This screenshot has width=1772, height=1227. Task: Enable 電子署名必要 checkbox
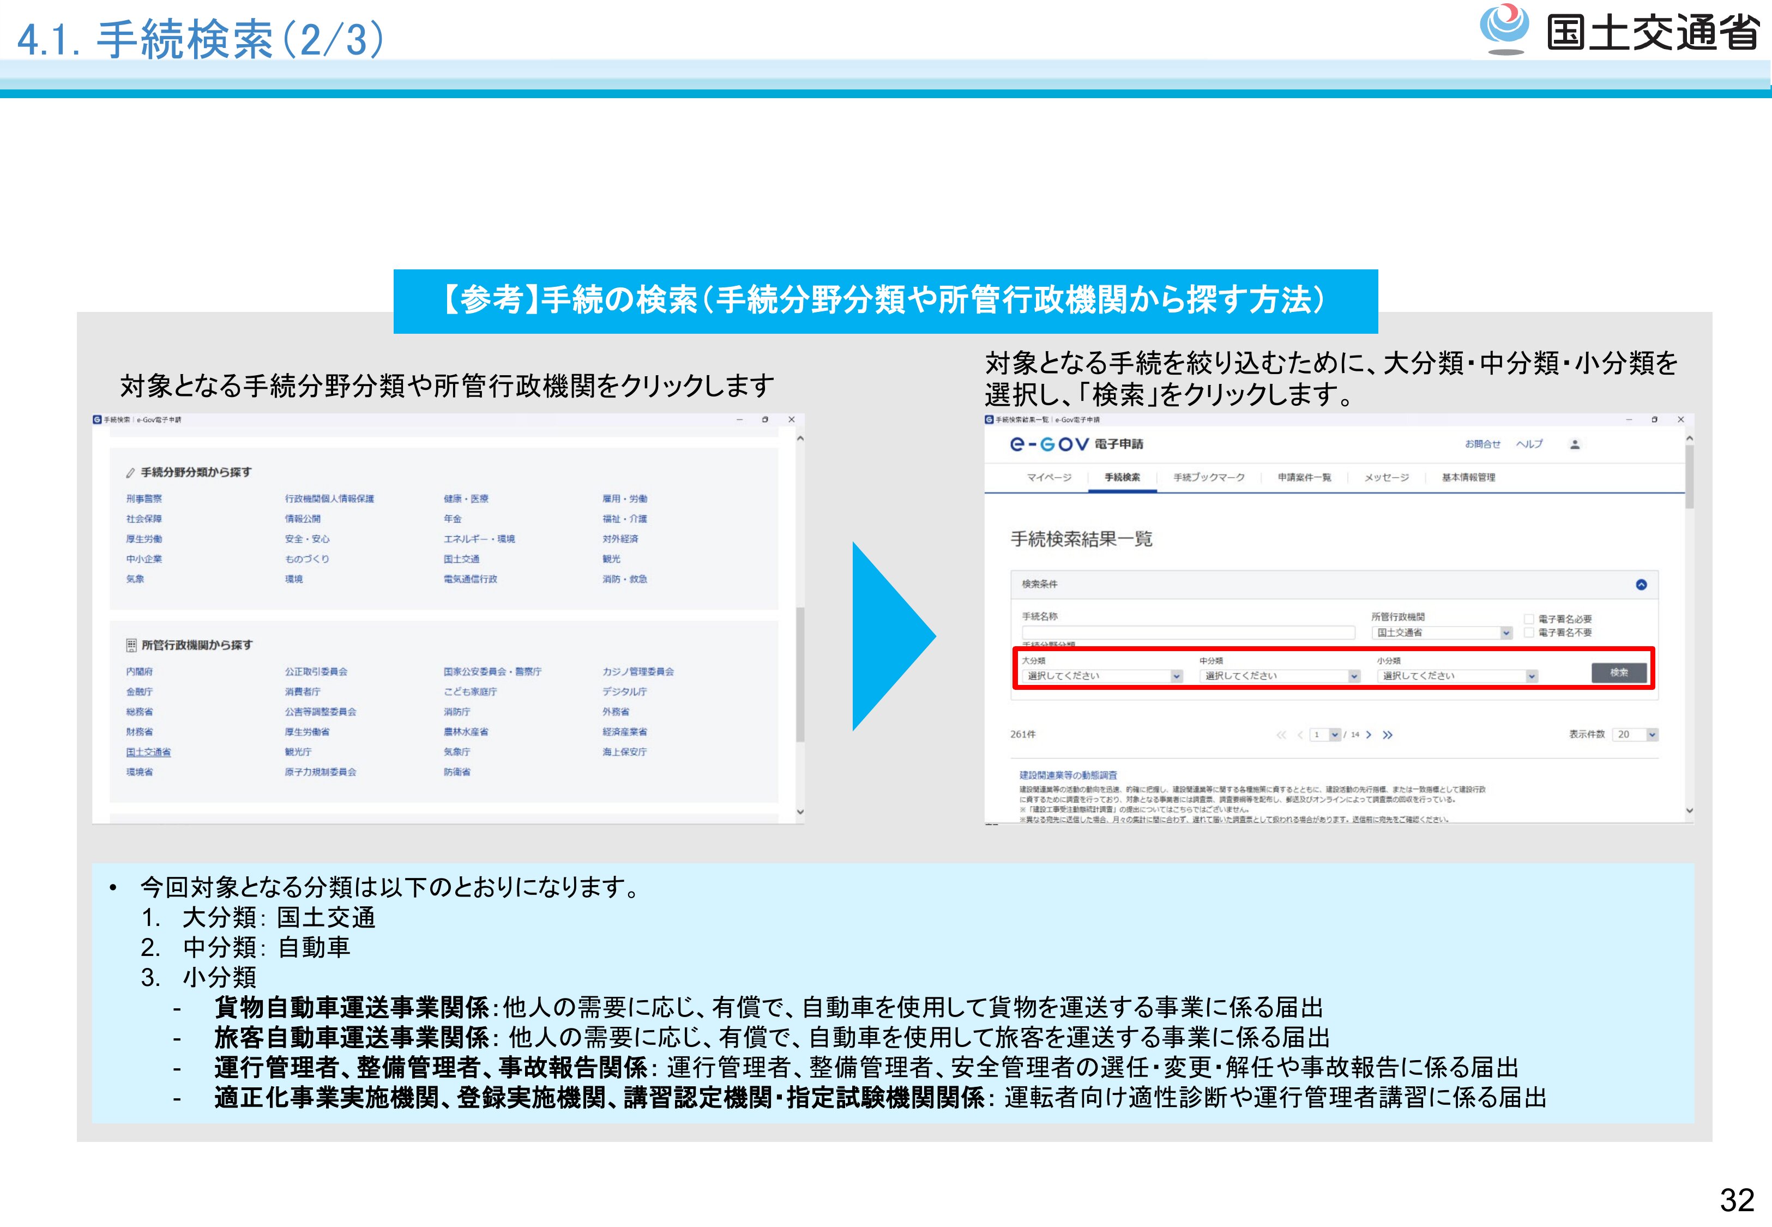1529,619
